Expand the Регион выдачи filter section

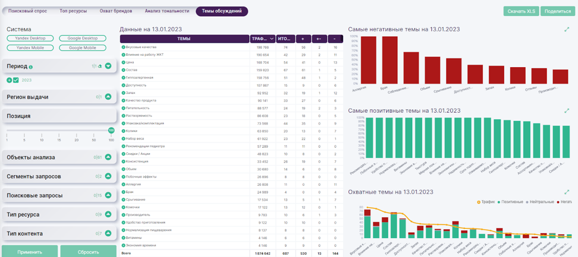(x=108, y=97)
